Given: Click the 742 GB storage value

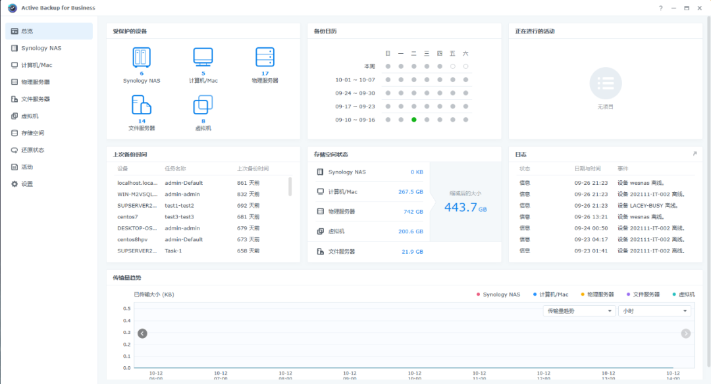Looking at the screenshot, I should 413,212.
